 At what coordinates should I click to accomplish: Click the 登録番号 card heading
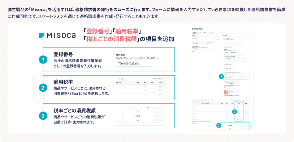[x=63, y=55]
